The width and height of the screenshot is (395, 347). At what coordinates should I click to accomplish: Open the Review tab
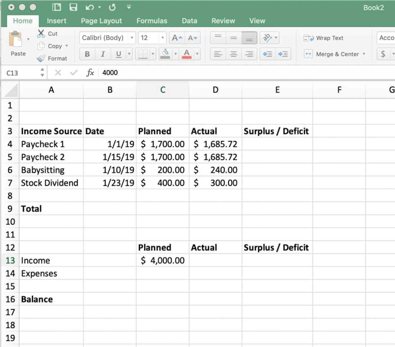223,21
